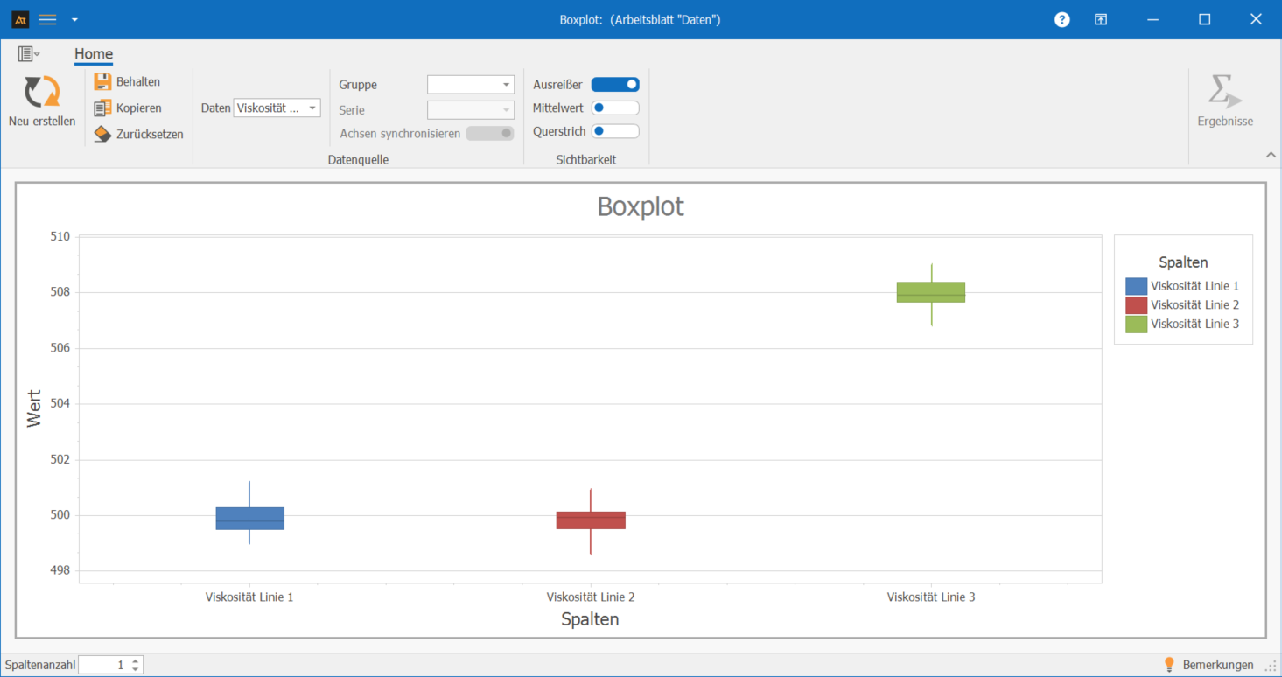The image size is (1282, 677).
Task: Open the Ergebnisse sigma icon
Action: (x=1224, y=93)
